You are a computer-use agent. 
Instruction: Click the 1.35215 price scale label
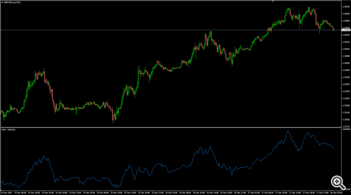tap(346, 42)
